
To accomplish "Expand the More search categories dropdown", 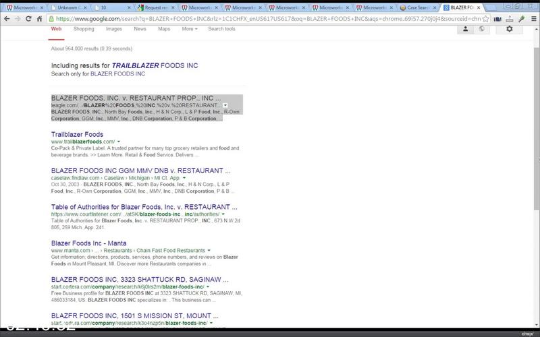I will (x=190, y=29).
